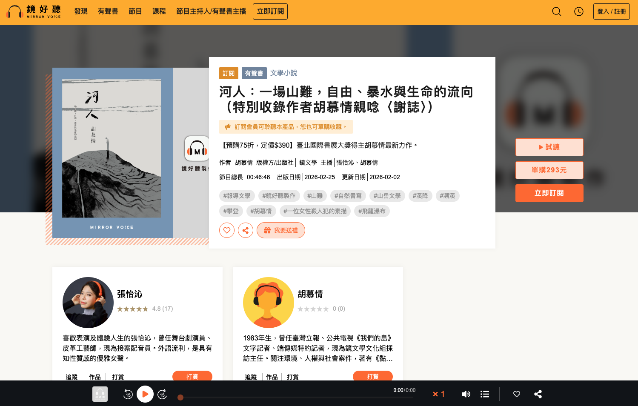Viewport: 638px width, 406px height.
Task: Open 發現 menu
Action: (x=81, y=11)
